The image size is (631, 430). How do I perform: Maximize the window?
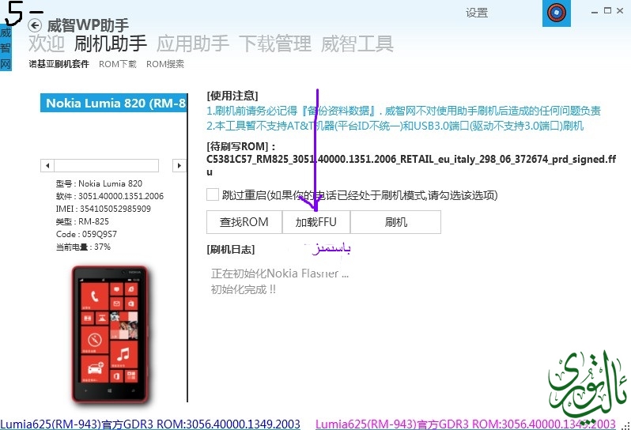607,11
